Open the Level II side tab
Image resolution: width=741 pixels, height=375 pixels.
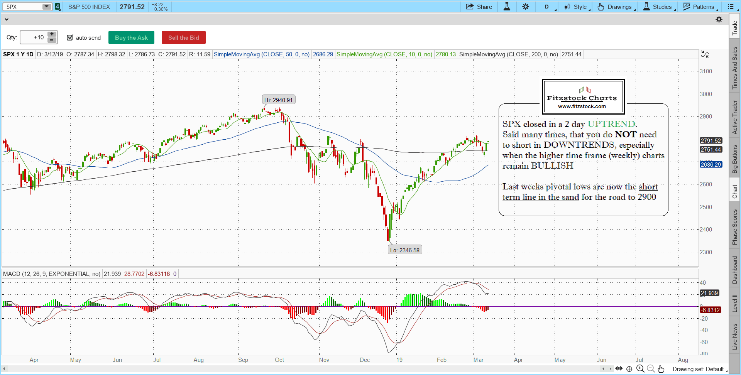click(735, 303)
